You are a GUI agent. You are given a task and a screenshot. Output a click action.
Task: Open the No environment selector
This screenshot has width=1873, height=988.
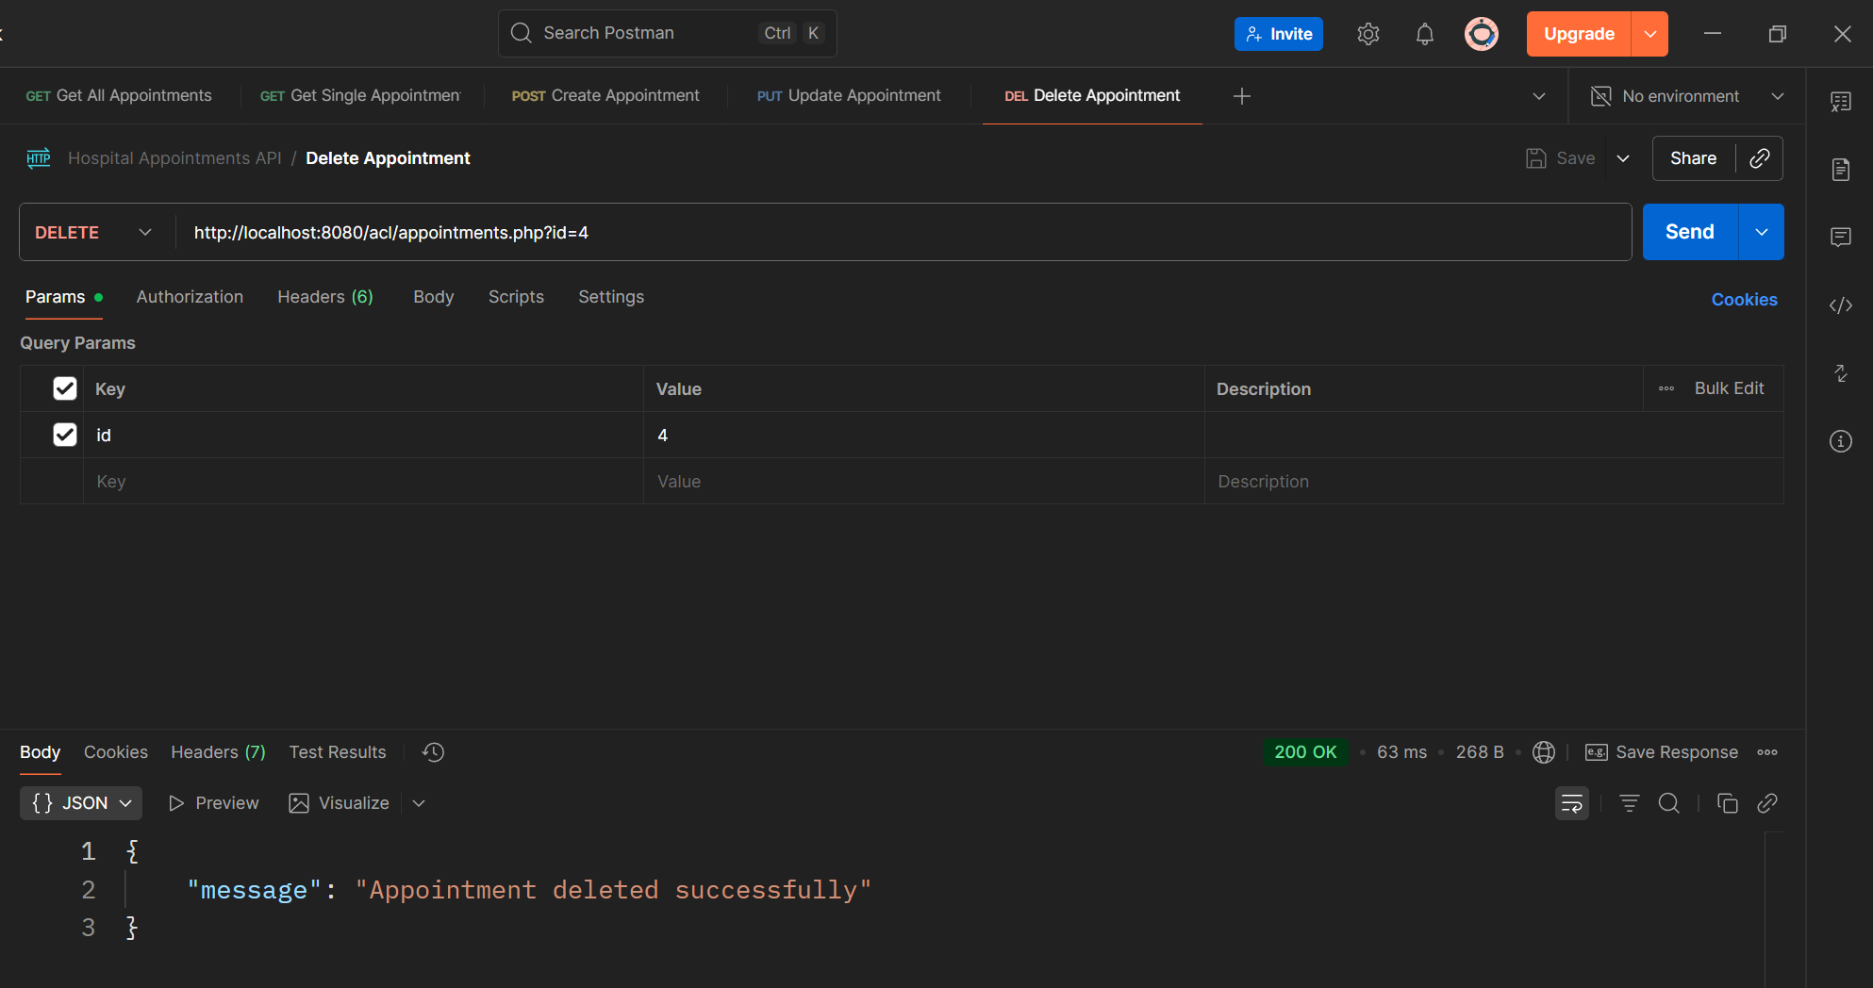[1687, 96]
